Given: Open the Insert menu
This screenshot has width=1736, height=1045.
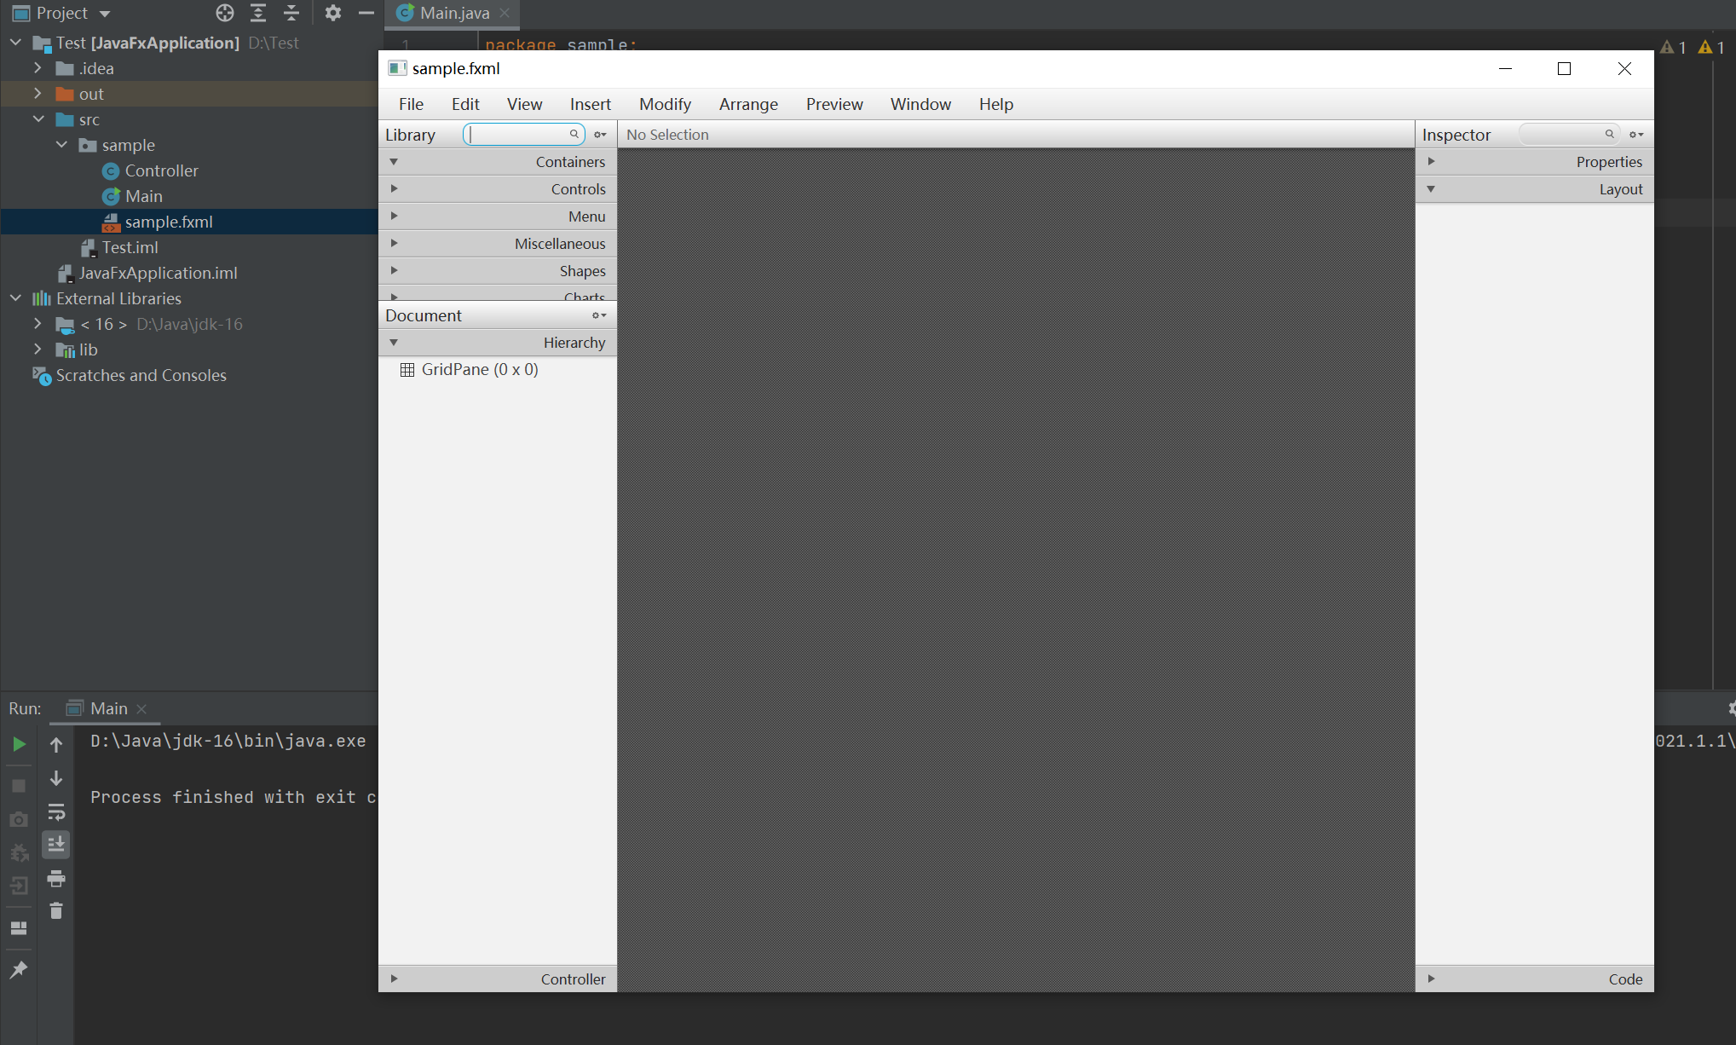Looking at the screenshot, I should click(x=590, y=104).
